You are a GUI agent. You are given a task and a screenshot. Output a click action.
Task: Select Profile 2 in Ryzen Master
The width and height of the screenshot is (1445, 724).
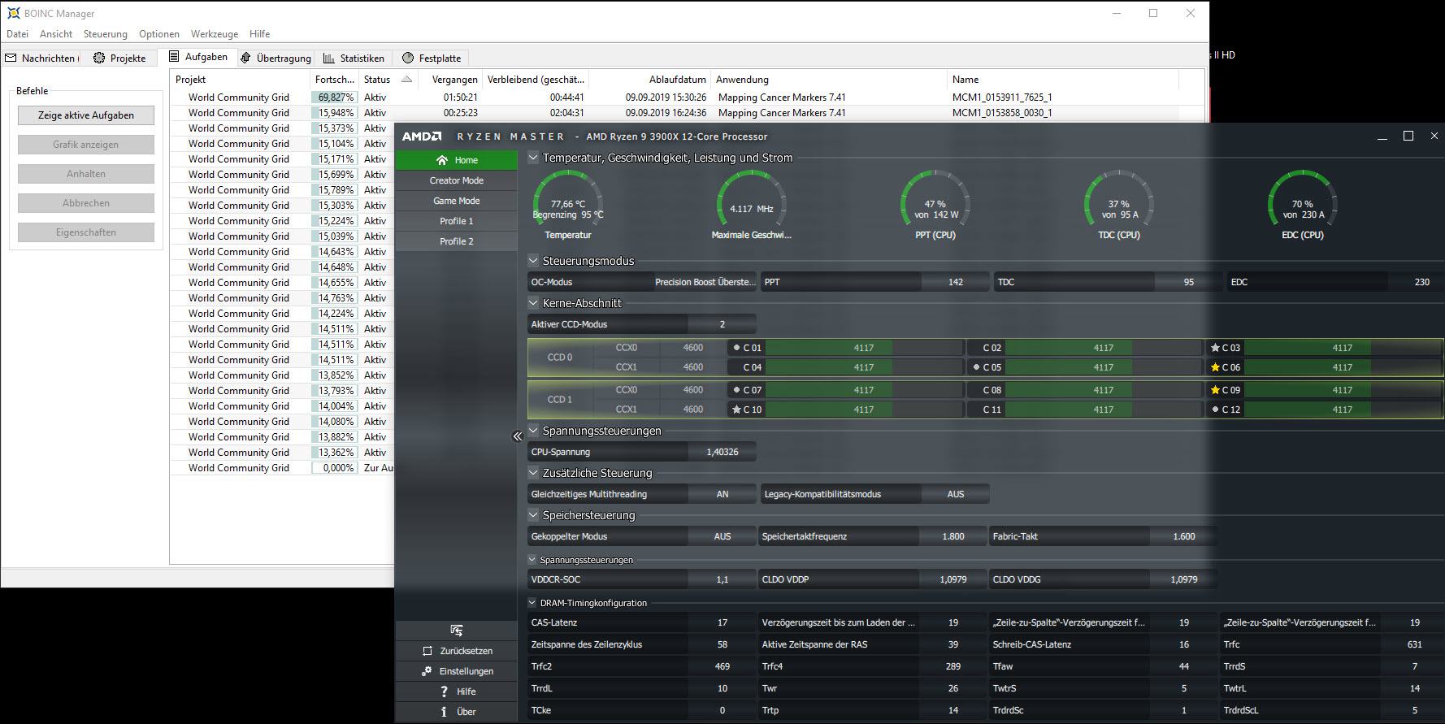click(x=457, y=241)
